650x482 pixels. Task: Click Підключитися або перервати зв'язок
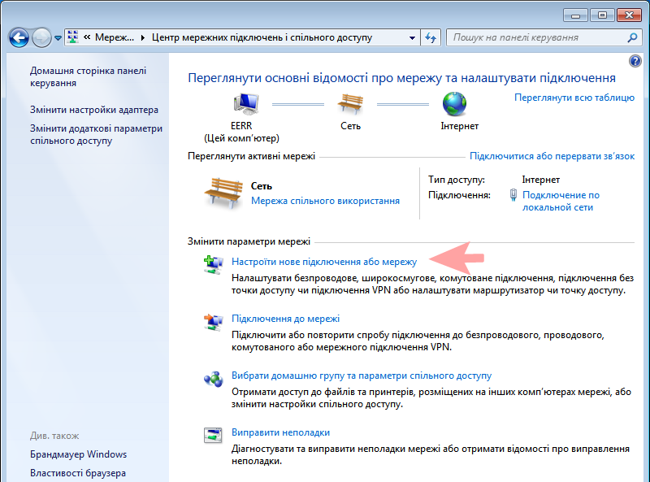point(552,155)
